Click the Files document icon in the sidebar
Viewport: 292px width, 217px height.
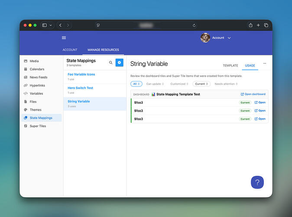tap(26, 102)
